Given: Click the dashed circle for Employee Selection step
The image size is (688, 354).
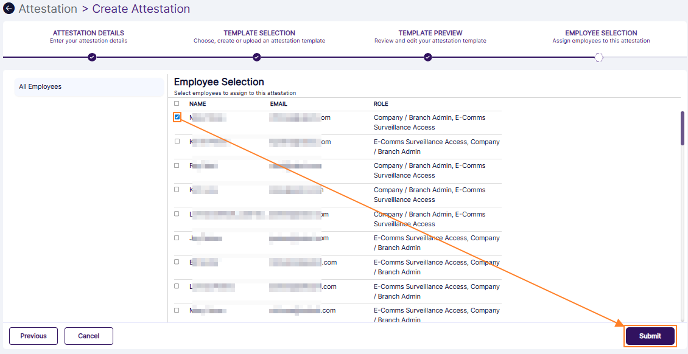Looking at the screenshot, I should click(599, 58).
